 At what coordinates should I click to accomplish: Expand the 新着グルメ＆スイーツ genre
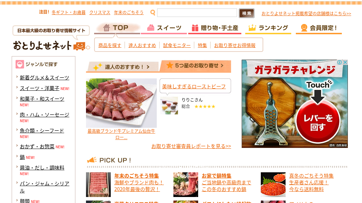tap(17, 77)
